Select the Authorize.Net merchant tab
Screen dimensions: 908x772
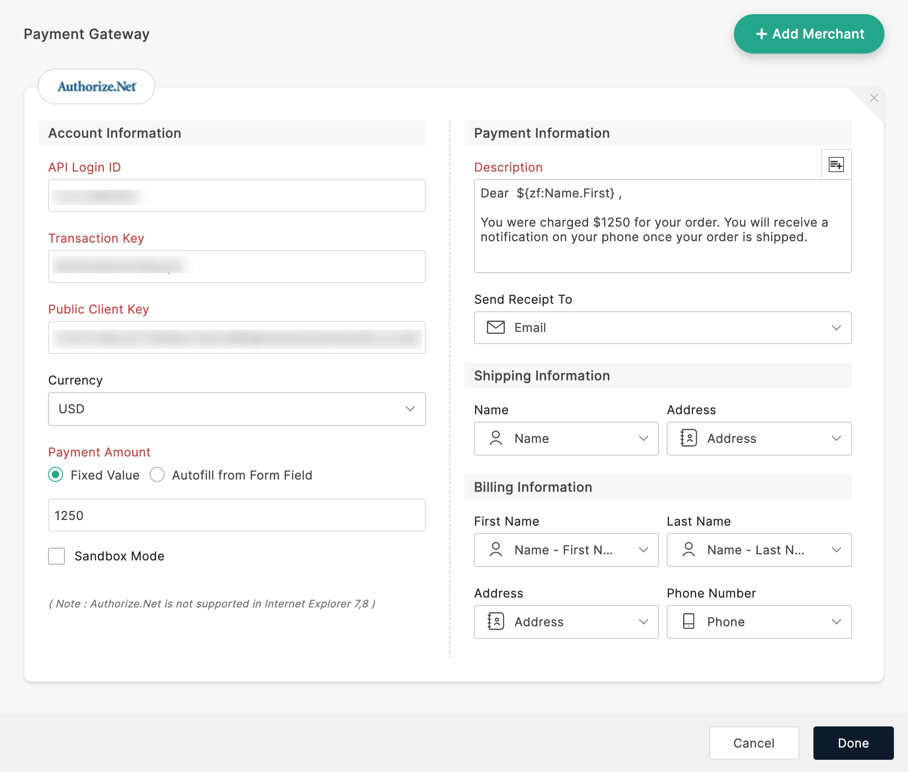pos(96,87)
